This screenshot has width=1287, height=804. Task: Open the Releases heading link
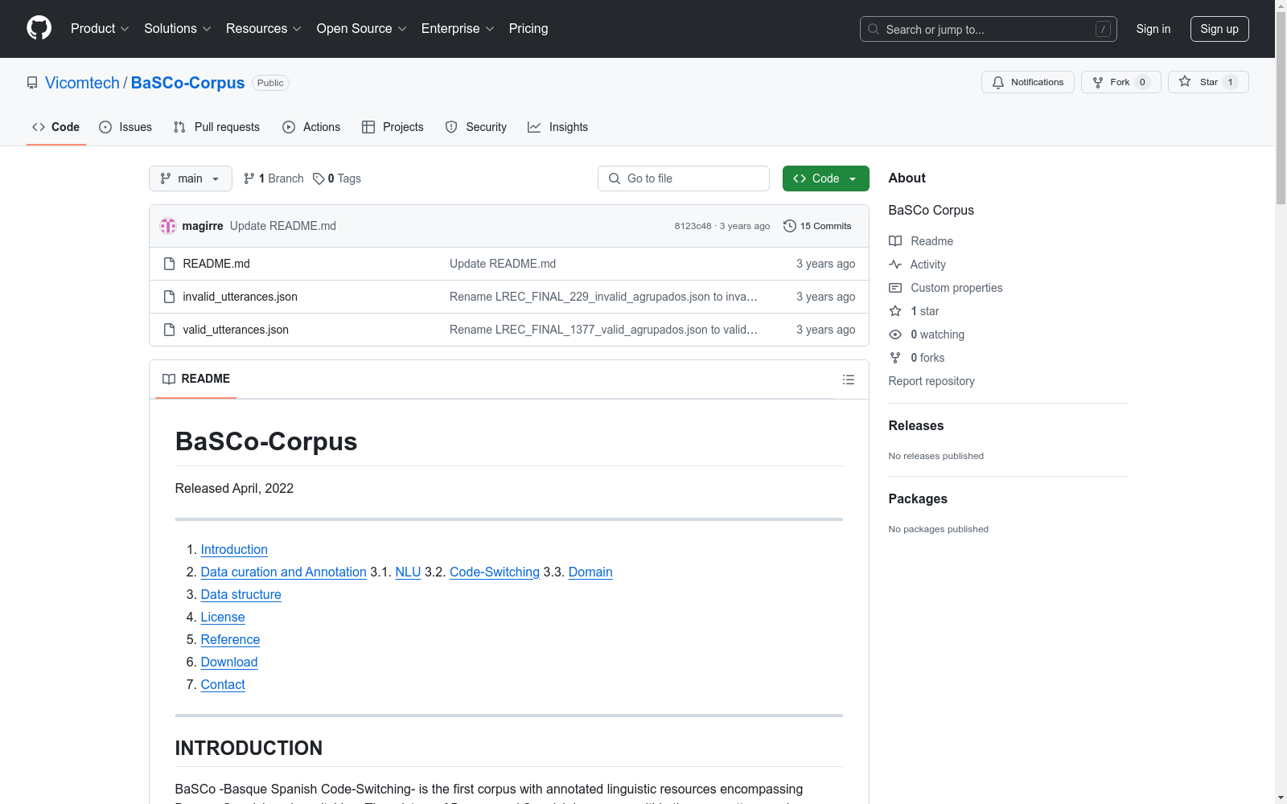coord(916,426)
